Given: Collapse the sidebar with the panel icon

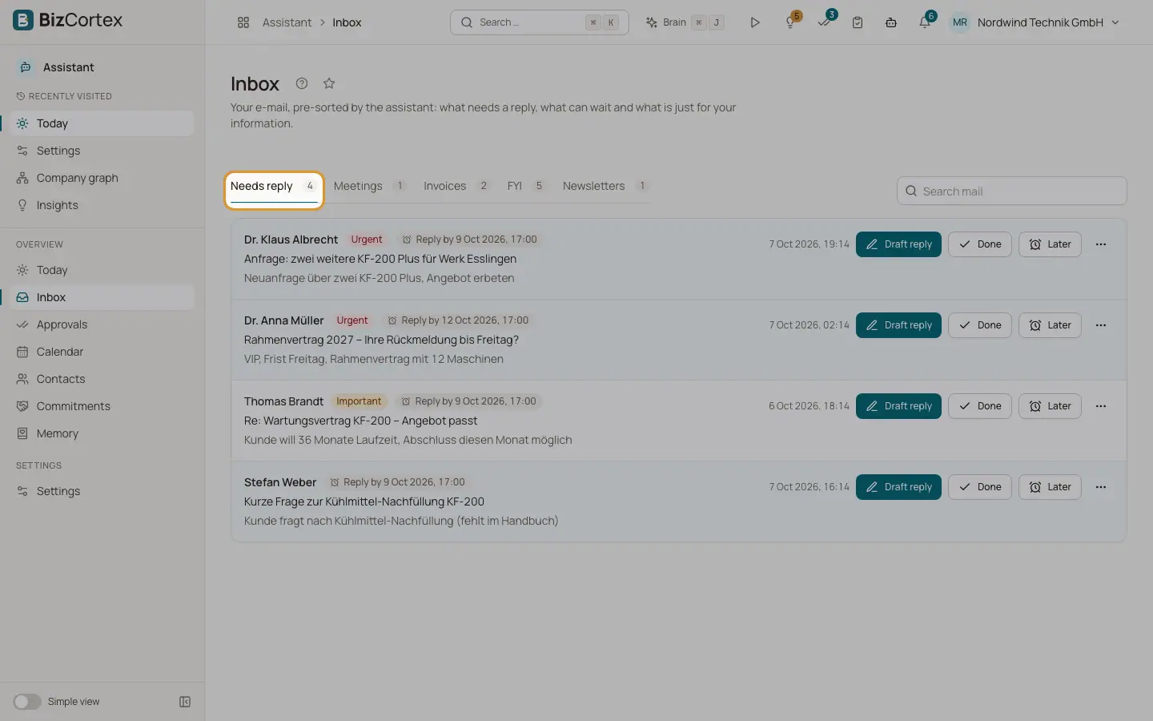Looking at the screenshot, I should (x=185, y=702).
